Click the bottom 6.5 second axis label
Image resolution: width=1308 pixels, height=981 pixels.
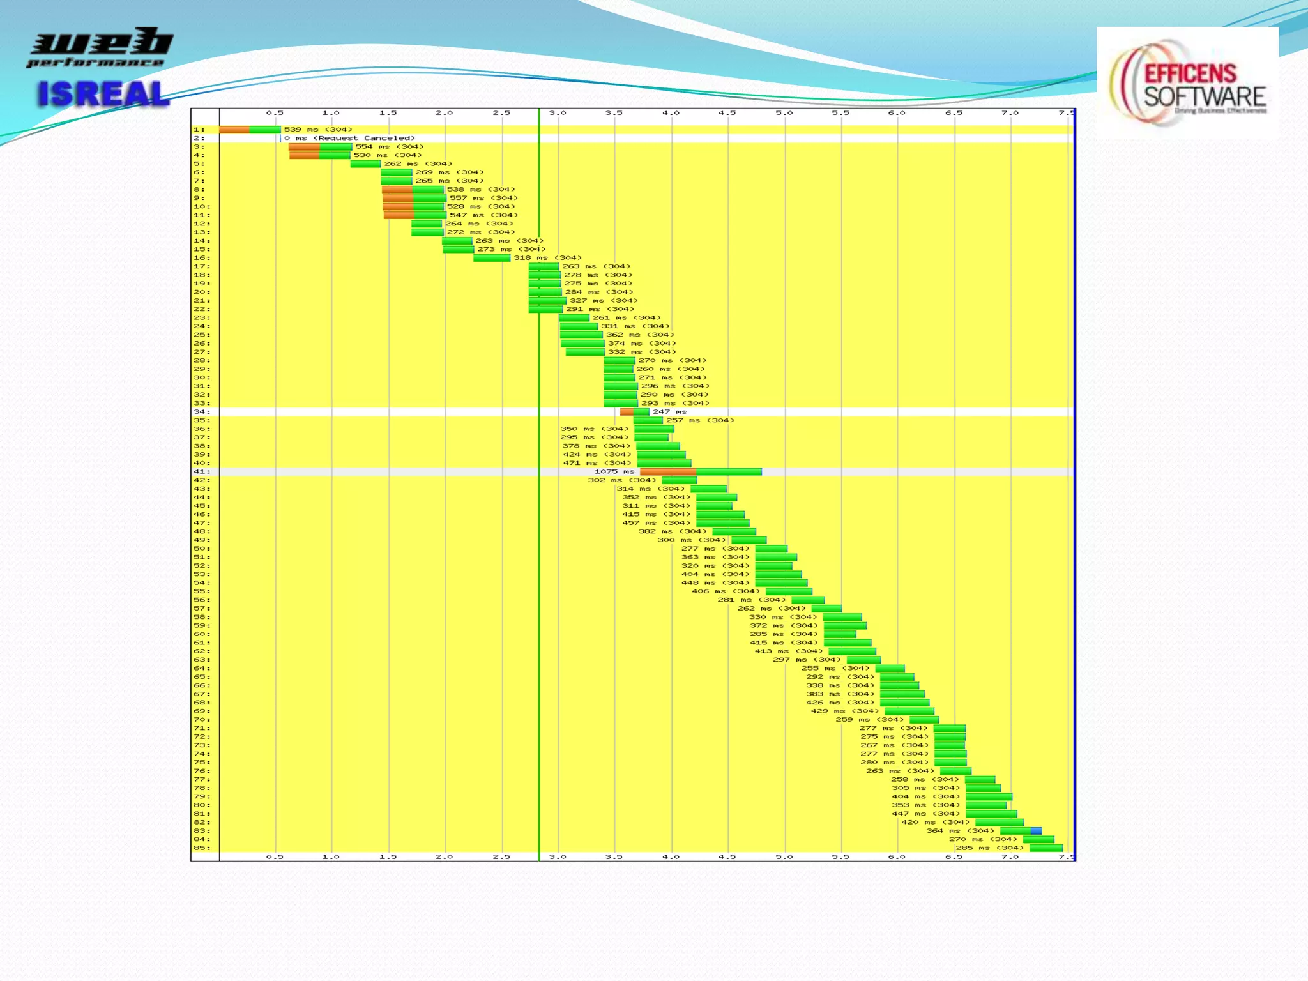pos(954,857)
